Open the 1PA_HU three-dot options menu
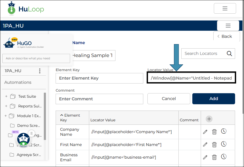 [40, 71]
